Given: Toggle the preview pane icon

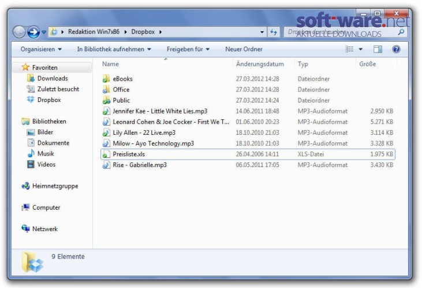Looking at the screenshot, I should [x=378, y=49].
